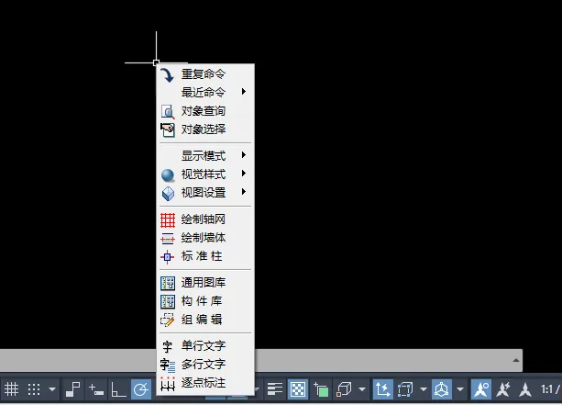Toggle selection cycling status icon
562x405 pixels.
[x=321, y=389]
